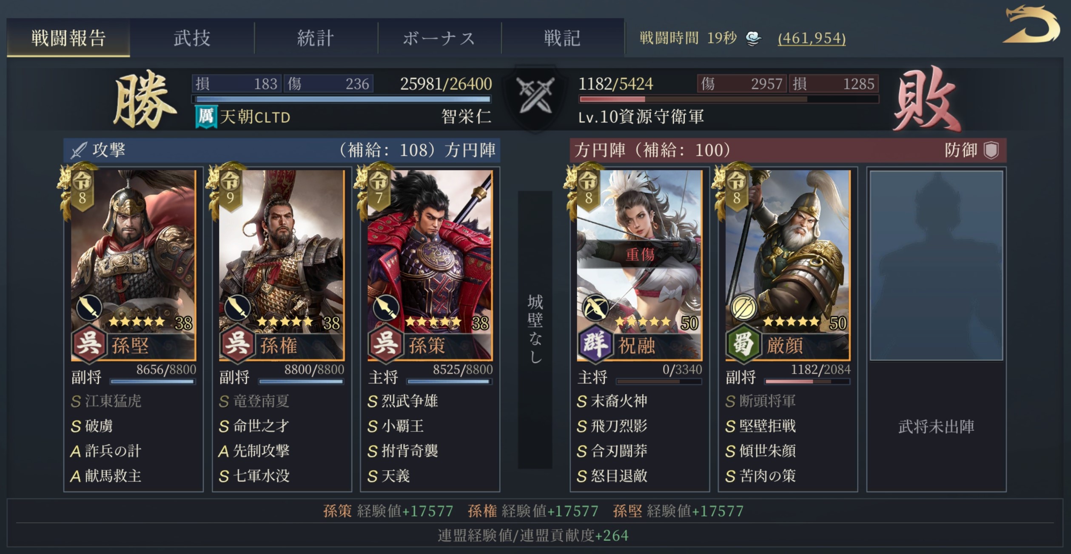Open the 統計 tab

click(x=316, y=38)
